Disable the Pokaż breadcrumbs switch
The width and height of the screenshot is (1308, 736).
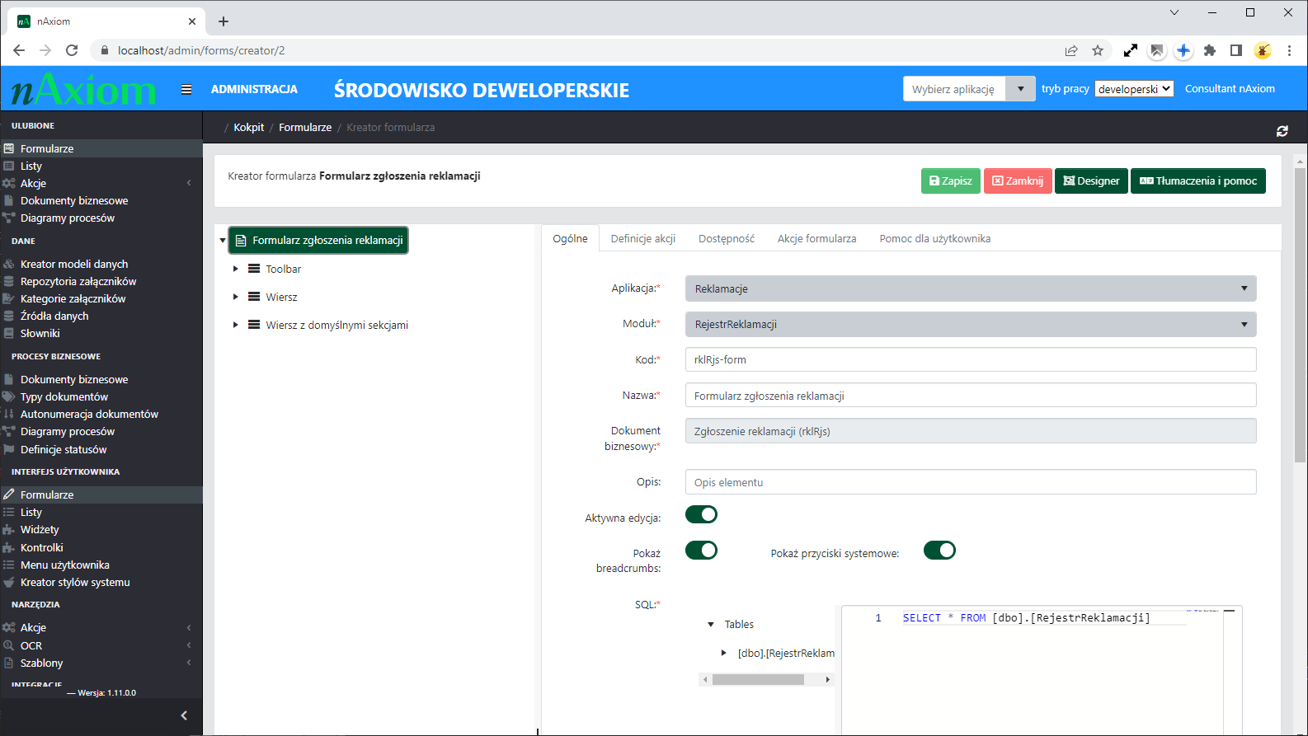(x=701, y=551)
